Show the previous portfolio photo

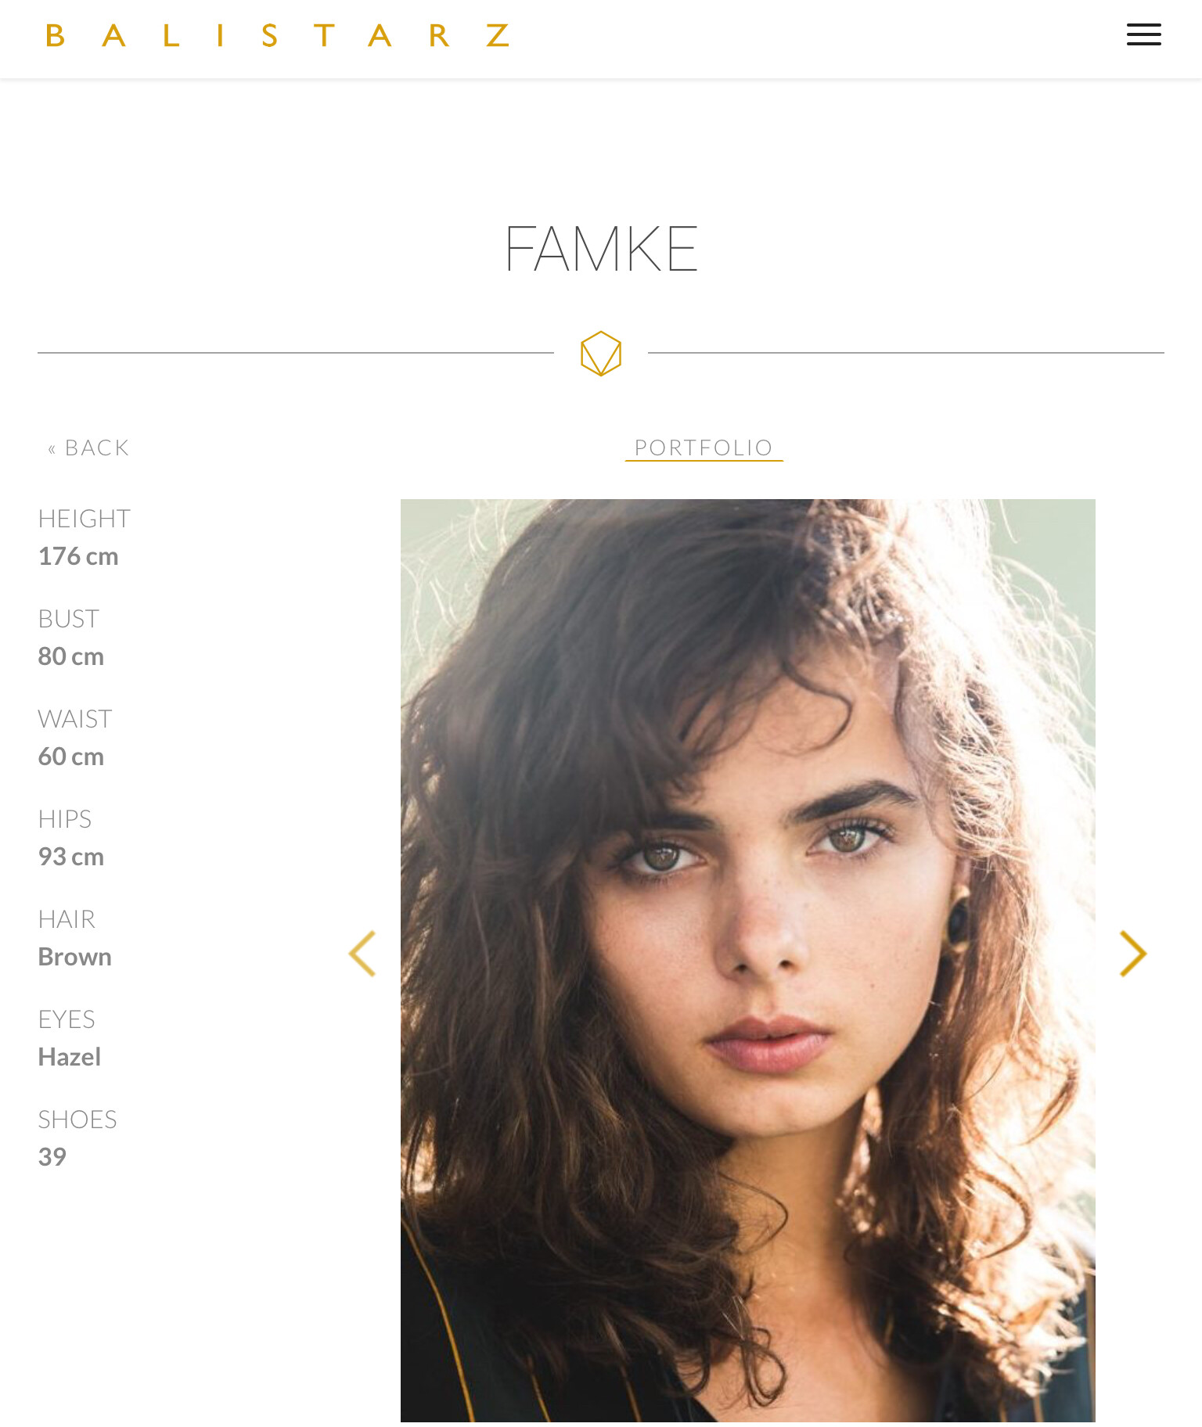pos(362,954)
